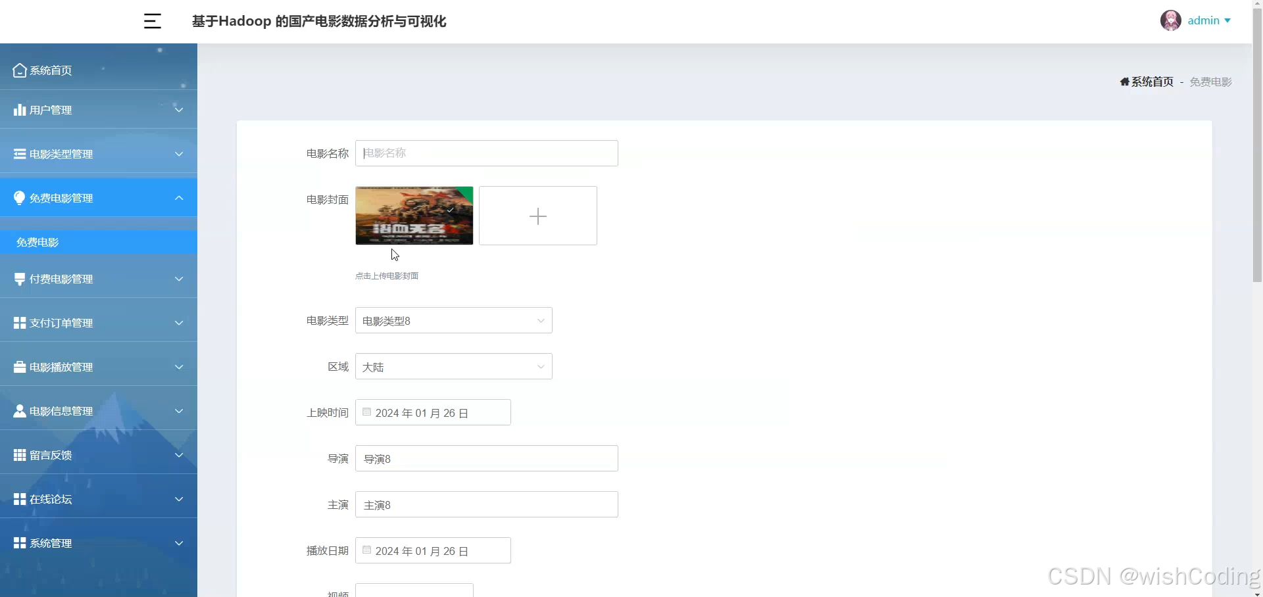Click the hamburger sidebar toggle icon
The width and height of the screenshot is (1263, 597).
(152, 20)
